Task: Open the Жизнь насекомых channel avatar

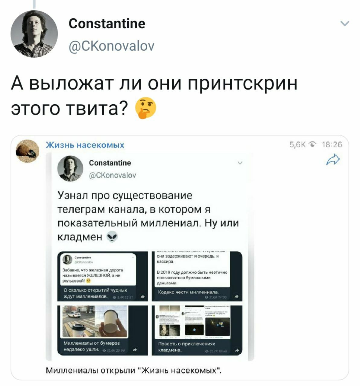Action: click(28, 151)
